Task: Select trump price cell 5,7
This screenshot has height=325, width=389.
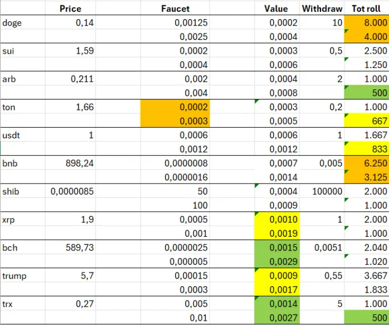Action: [x=71, y=276]
